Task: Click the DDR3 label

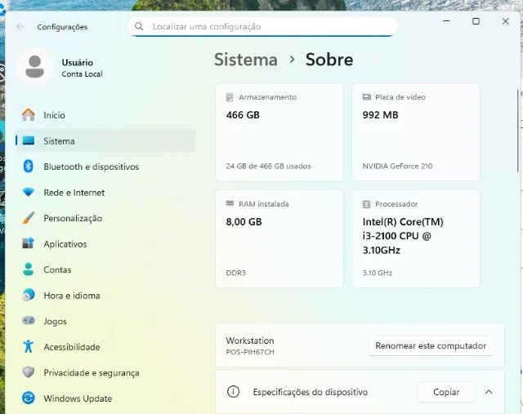Action: tap(236, 273)
